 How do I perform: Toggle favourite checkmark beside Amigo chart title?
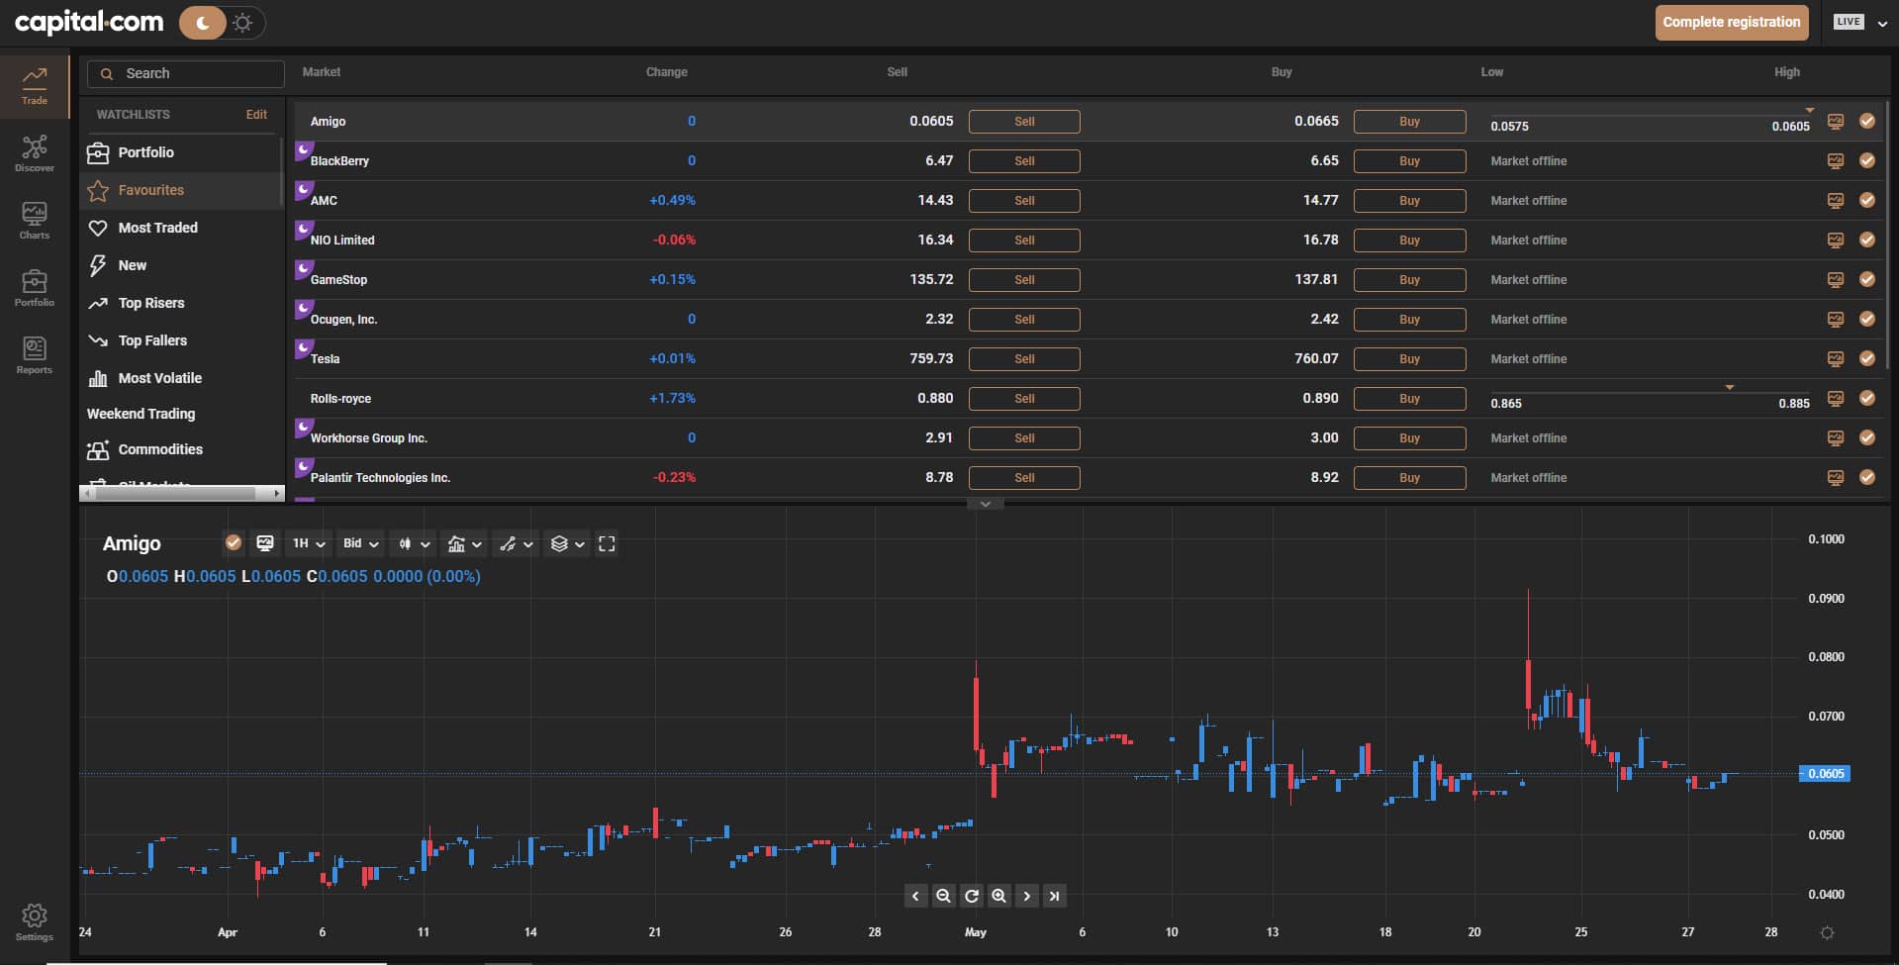[x=234, y=542]
